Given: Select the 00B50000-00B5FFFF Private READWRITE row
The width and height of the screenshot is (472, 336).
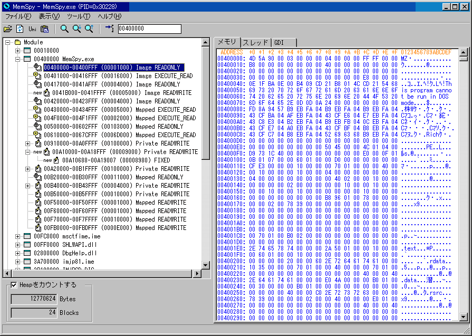Looking at the screenshot, I should [117, 194].
